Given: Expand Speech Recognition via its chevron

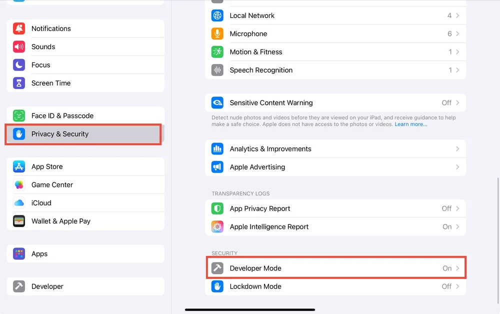Looking at the screenshot, I should coord(457,70).
